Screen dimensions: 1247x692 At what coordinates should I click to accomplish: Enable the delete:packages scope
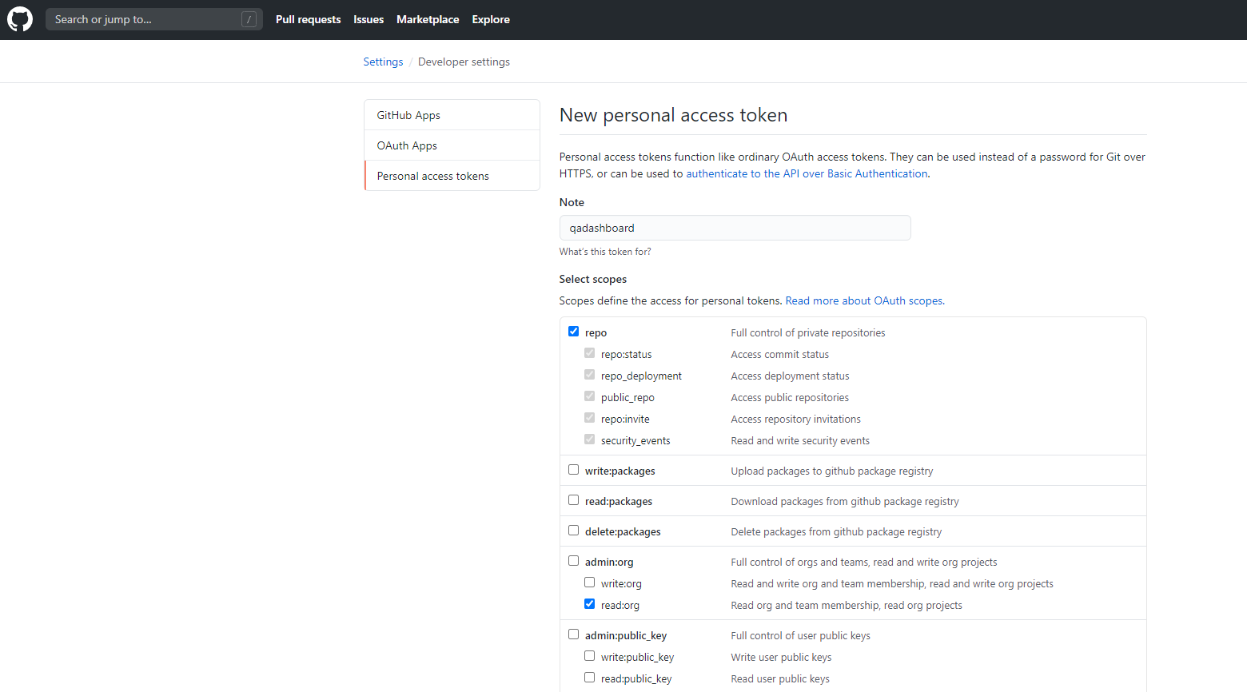573,530
